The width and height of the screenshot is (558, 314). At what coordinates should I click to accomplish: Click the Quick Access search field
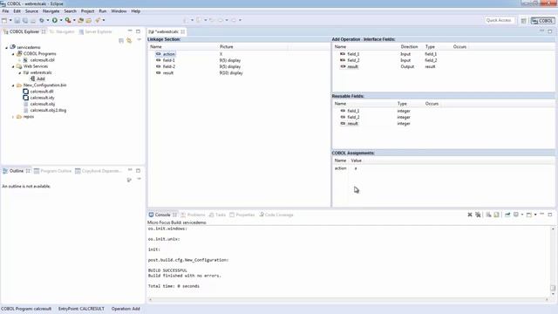[x=499, y=20]
